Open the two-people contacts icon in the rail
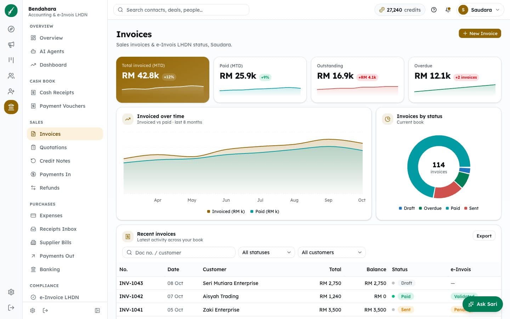The image size is (510, 319). (11, 76)
